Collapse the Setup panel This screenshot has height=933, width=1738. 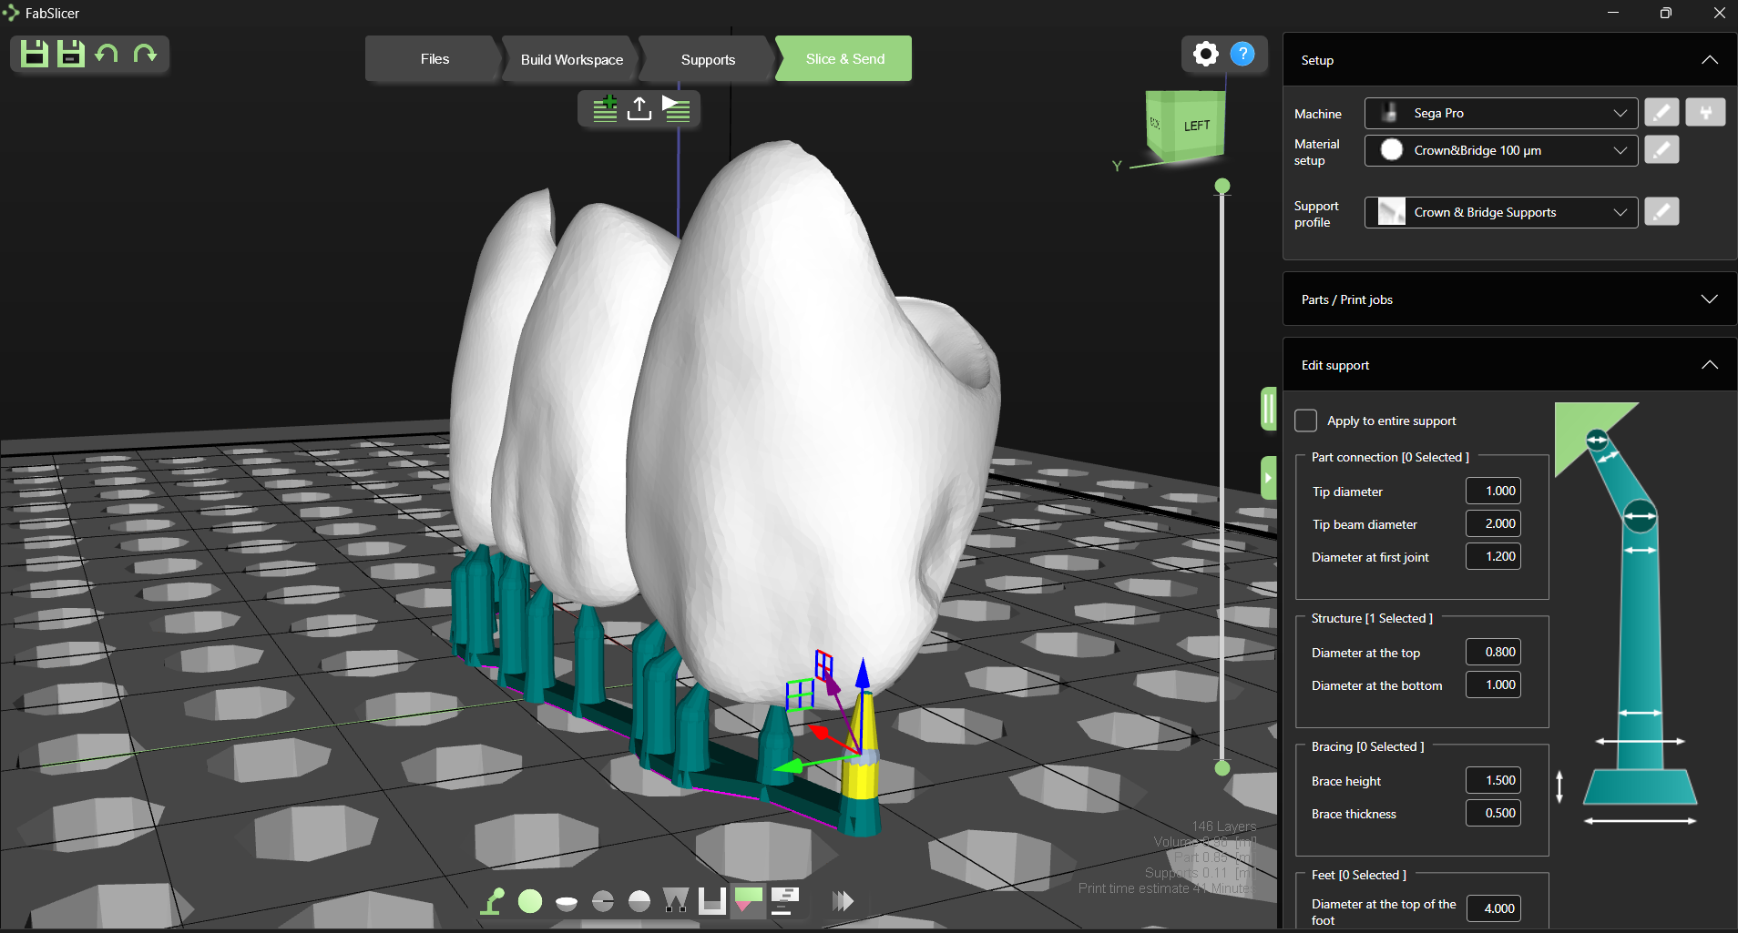[x=1710, y=60]
